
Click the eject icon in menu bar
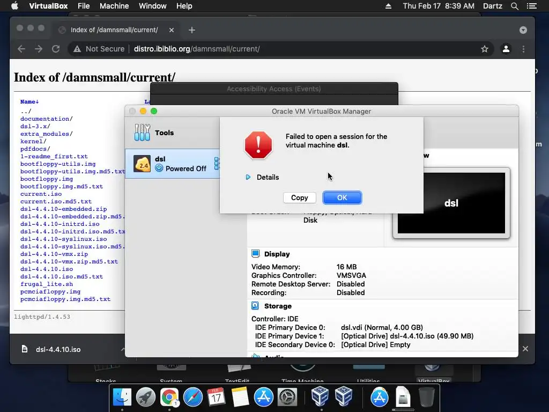(x=388, y=6)
